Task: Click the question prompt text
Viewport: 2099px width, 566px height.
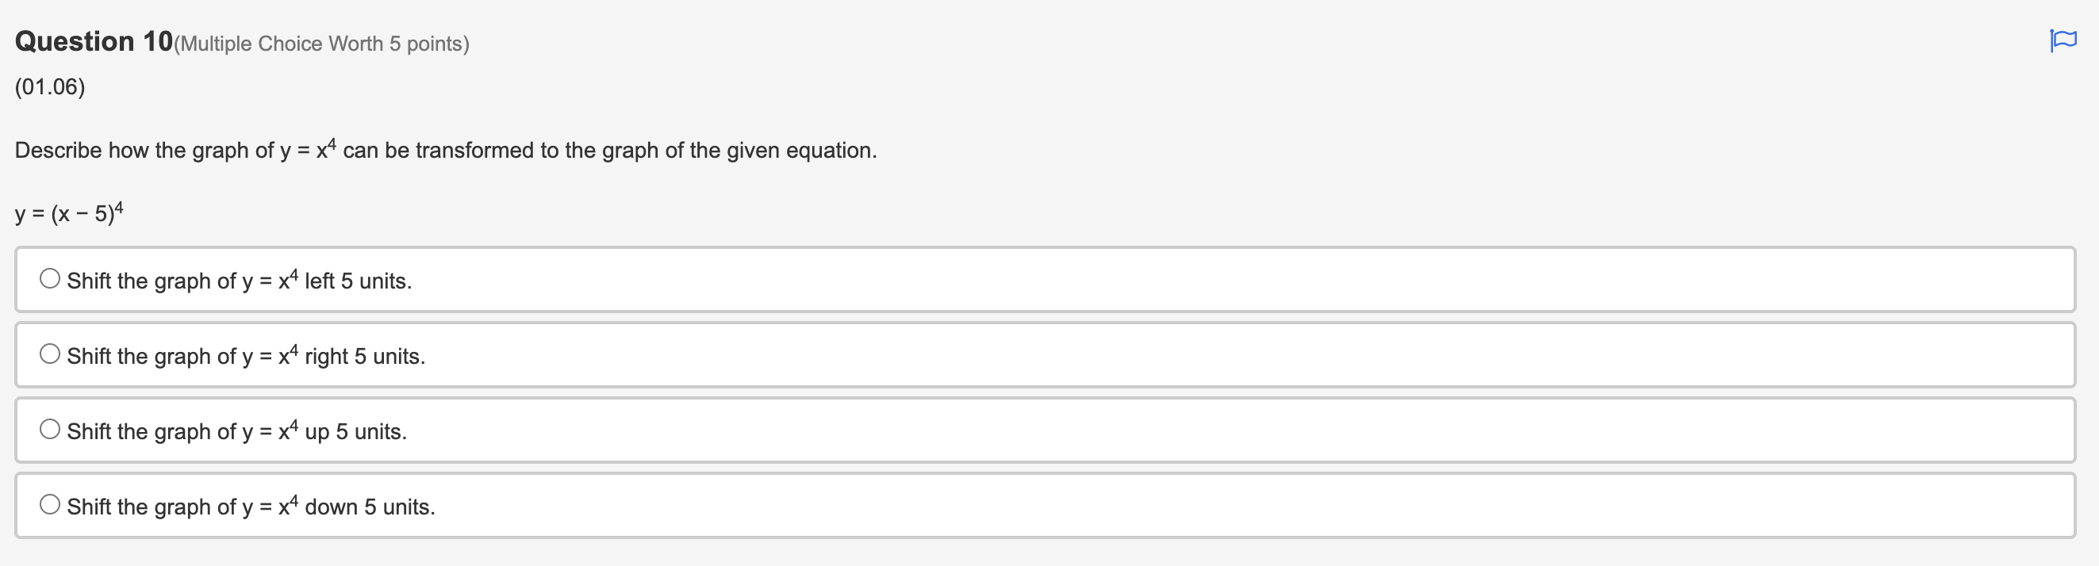Action: (x=446, y=149)
